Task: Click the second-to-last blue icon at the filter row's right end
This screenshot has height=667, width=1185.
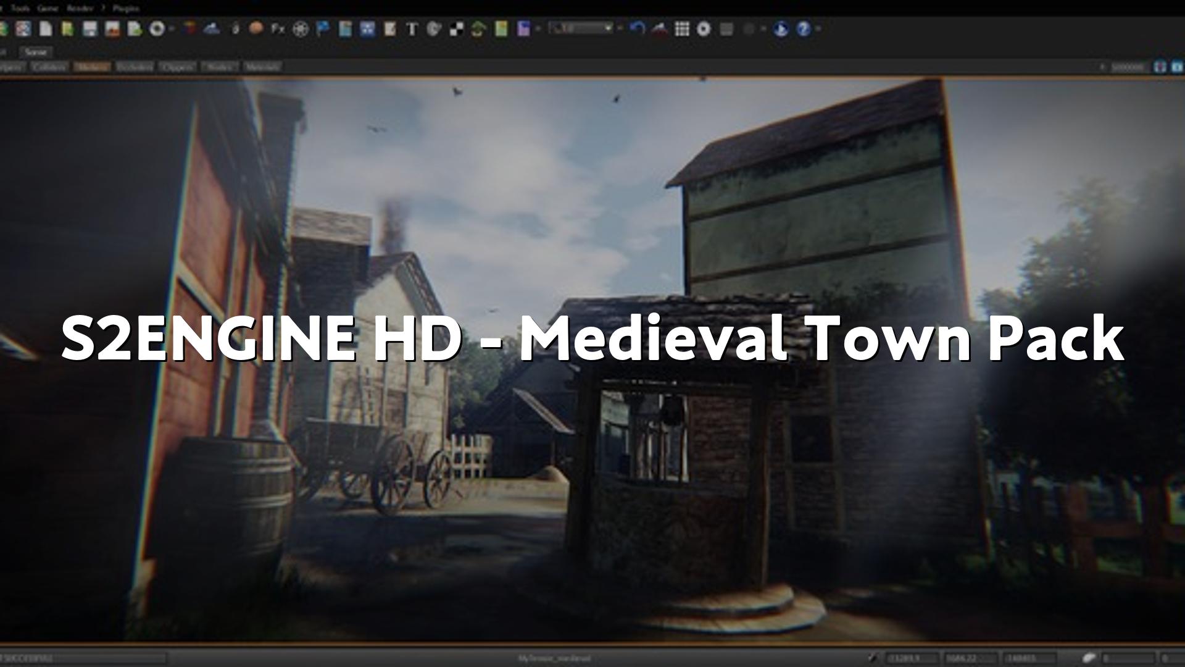Action: click(1160, 67)
